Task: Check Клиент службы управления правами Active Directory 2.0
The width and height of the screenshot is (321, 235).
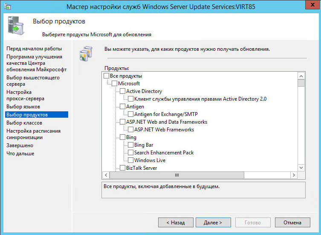Action: (x=130, y=99)
